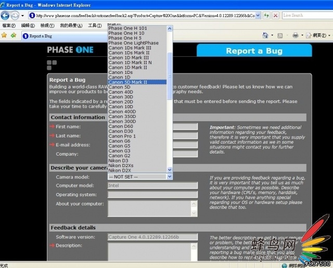Viewport: 333px width, 268px height.
Task: Click the Phase One logo
Action: pyautogui.click(x=70, y=50)
